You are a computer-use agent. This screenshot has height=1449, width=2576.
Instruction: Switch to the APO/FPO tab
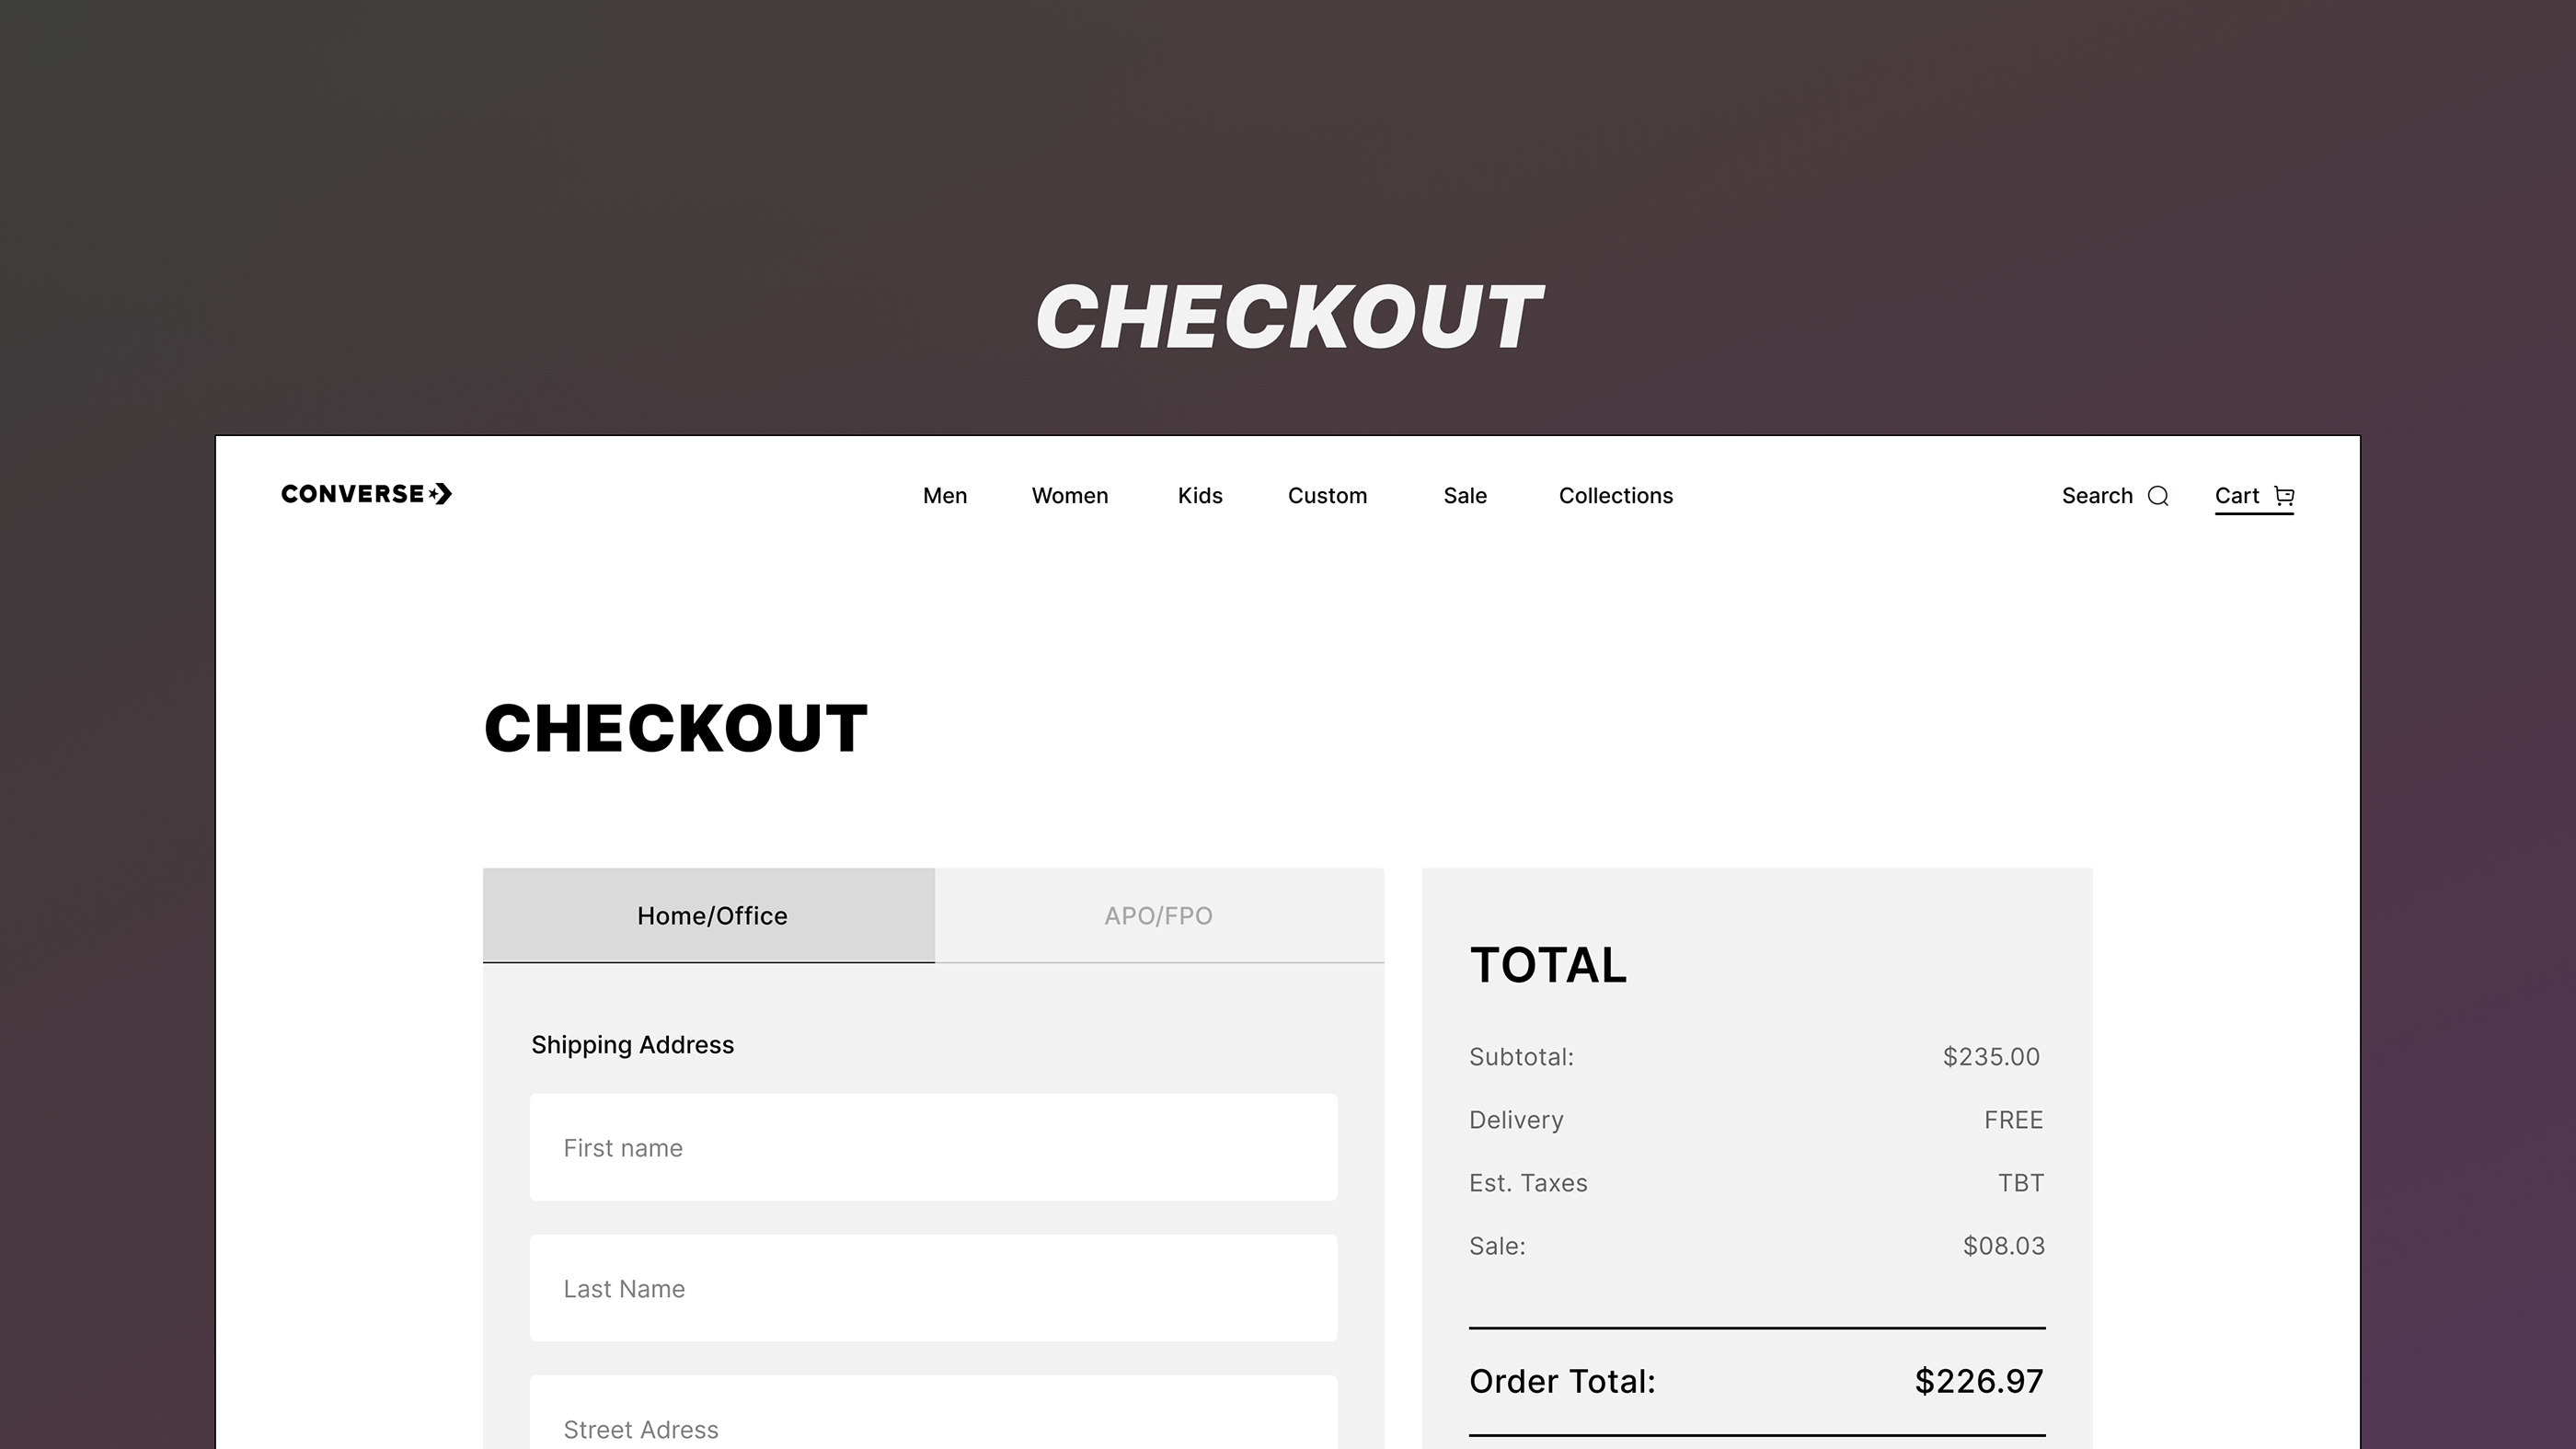tap(1158, 915)
